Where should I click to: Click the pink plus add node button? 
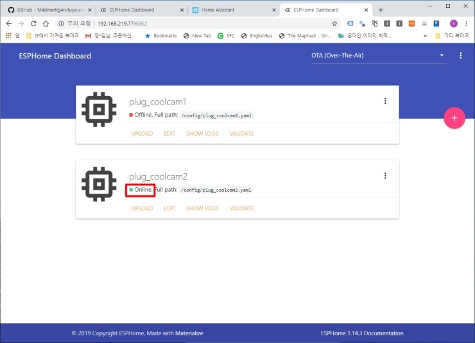454,118
